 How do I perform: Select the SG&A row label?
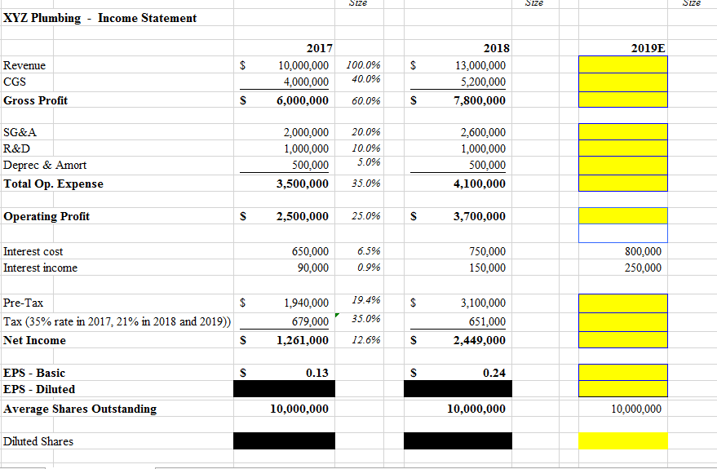pos(20,132)
